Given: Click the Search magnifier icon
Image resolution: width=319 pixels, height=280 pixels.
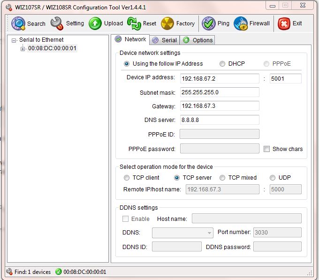Looking at the screenshot, I should (x=18, y=23).
